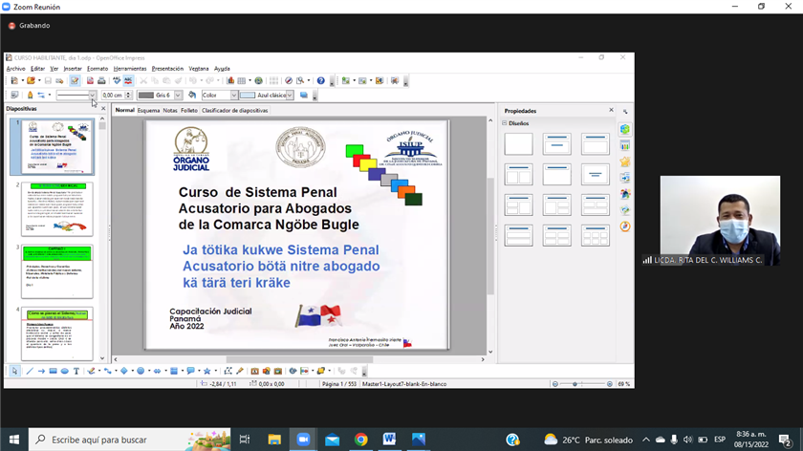Click the Export as PDF toolbar icon
This screenshot has height=451, width=803.
(x=90, y=80)
